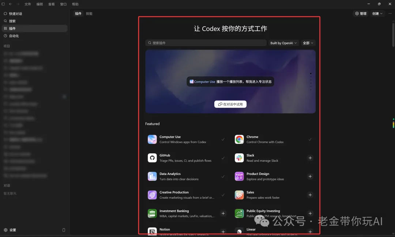Open the GitHub plugin icon
Screen dimensions: 395x237
tap(152, 158)
